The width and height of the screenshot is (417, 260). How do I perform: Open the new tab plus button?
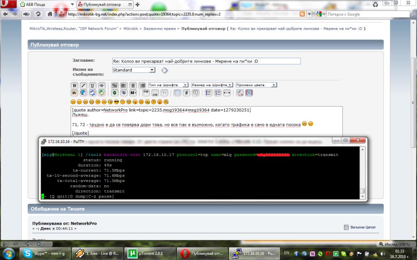[138, 4]
